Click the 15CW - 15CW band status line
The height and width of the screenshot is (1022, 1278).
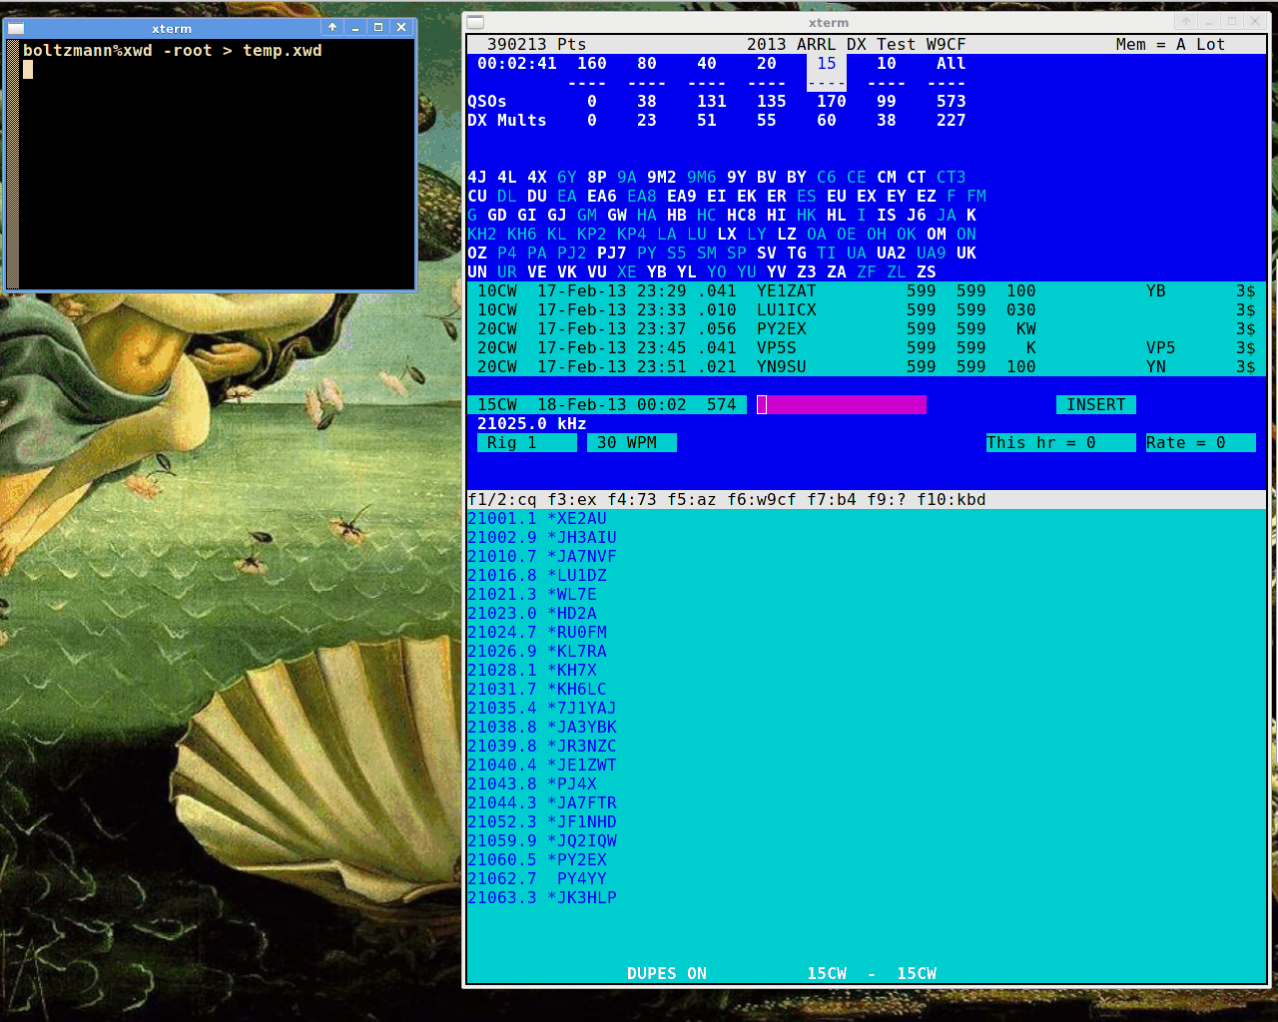point(872,973)
